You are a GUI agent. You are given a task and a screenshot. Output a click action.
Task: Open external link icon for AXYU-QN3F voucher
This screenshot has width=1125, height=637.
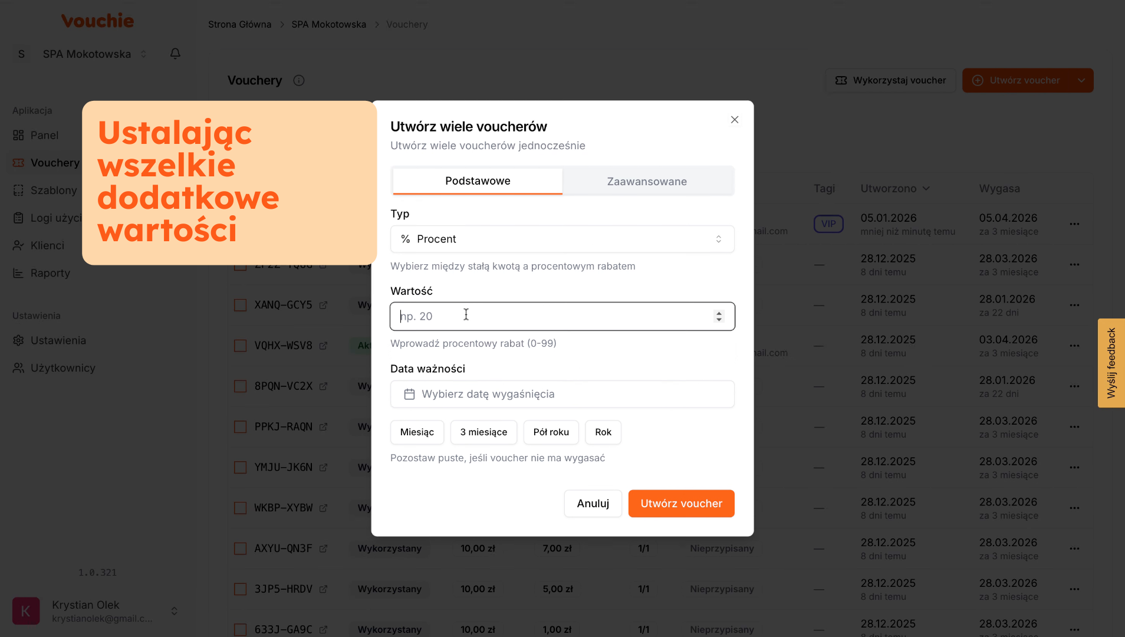[323, 549]
